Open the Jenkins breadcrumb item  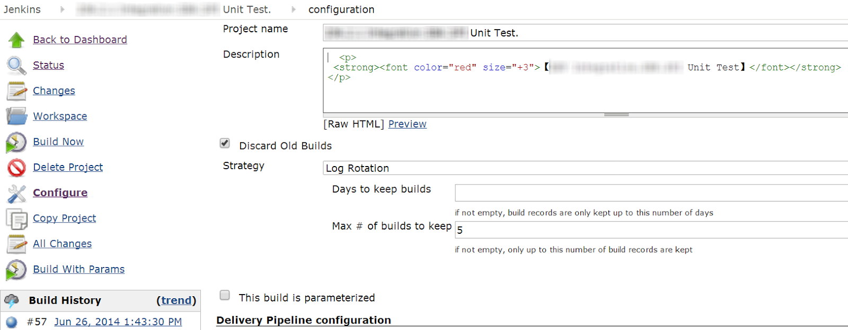click(x=22, y=10)
